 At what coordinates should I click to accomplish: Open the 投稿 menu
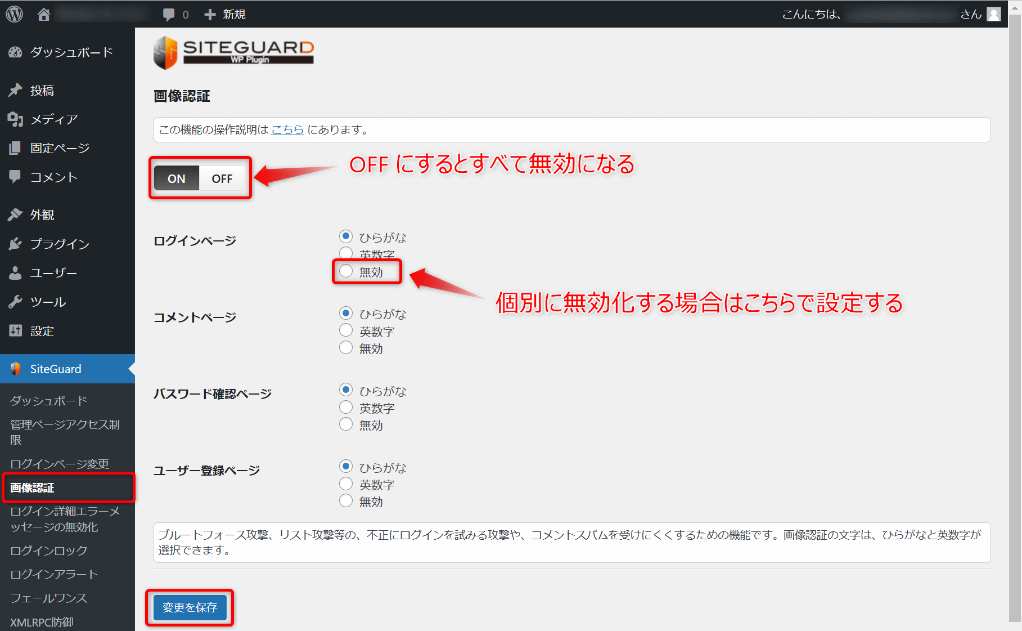(x=67, y=90)
